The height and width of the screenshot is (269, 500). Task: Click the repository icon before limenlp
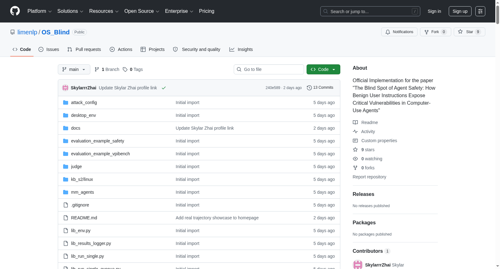pos(12,32)
